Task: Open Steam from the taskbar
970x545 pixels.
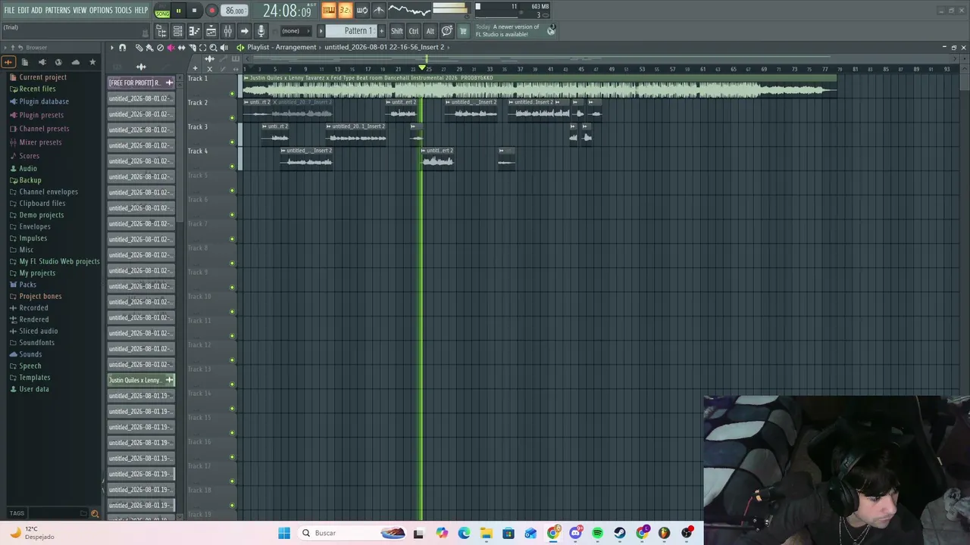Action: click(620, 533)
